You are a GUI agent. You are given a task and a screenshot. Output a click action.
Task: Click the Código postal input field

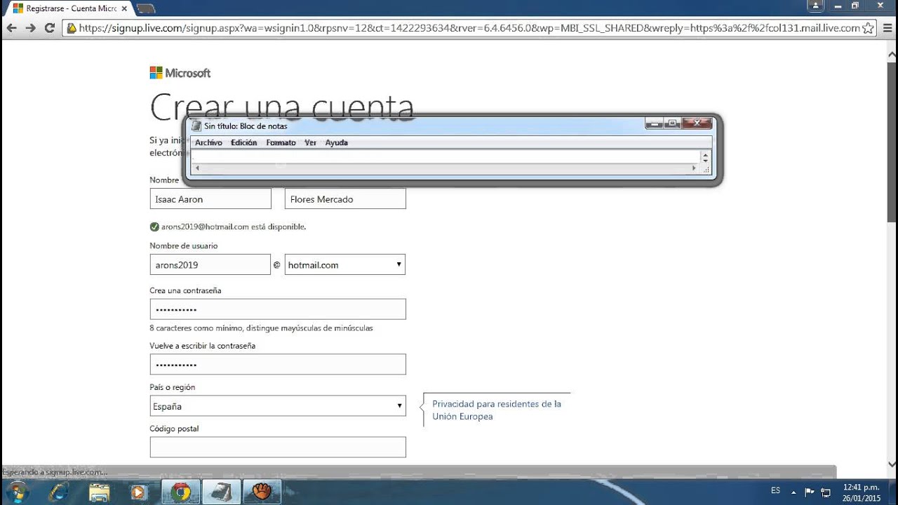(278, 447)
